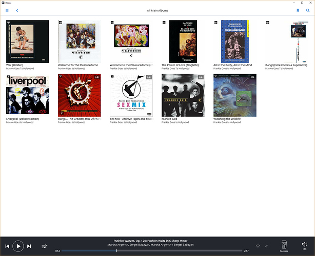The height and width of the screenshot is (256, 315).
Task: Click the 'All Main Albums' page title
Action: [x=157, y=11]
